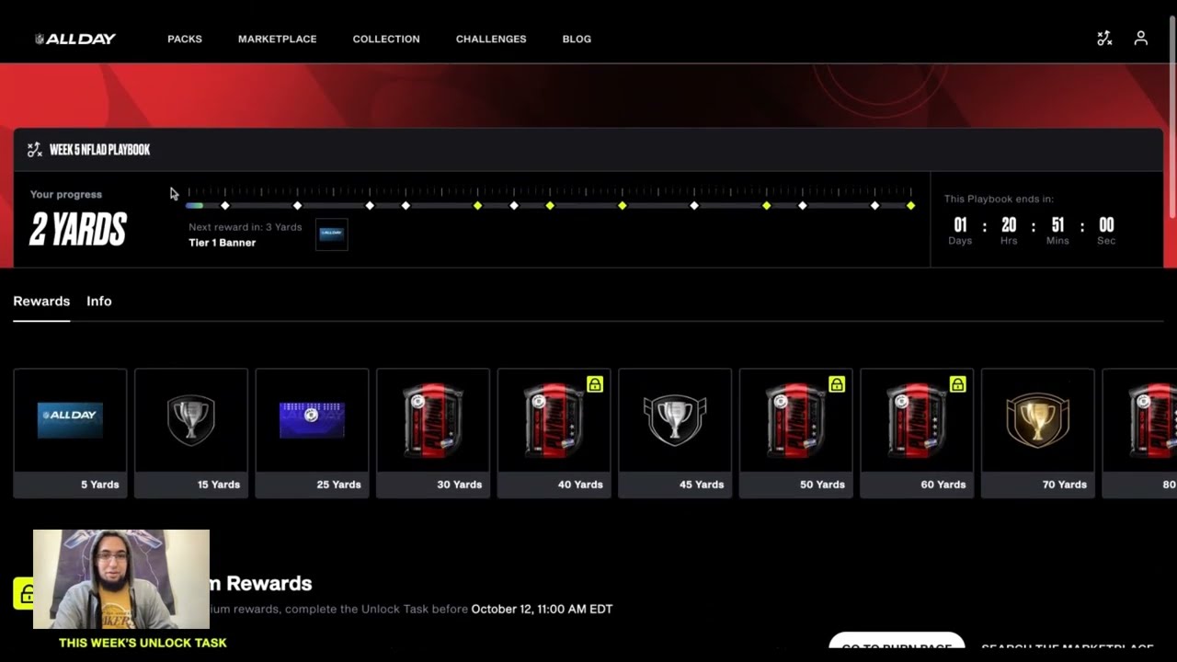Click the first white diamond marker on progress track
Image resolution: width=1177 pixels, height=662 pixels.
click(225, 206)
